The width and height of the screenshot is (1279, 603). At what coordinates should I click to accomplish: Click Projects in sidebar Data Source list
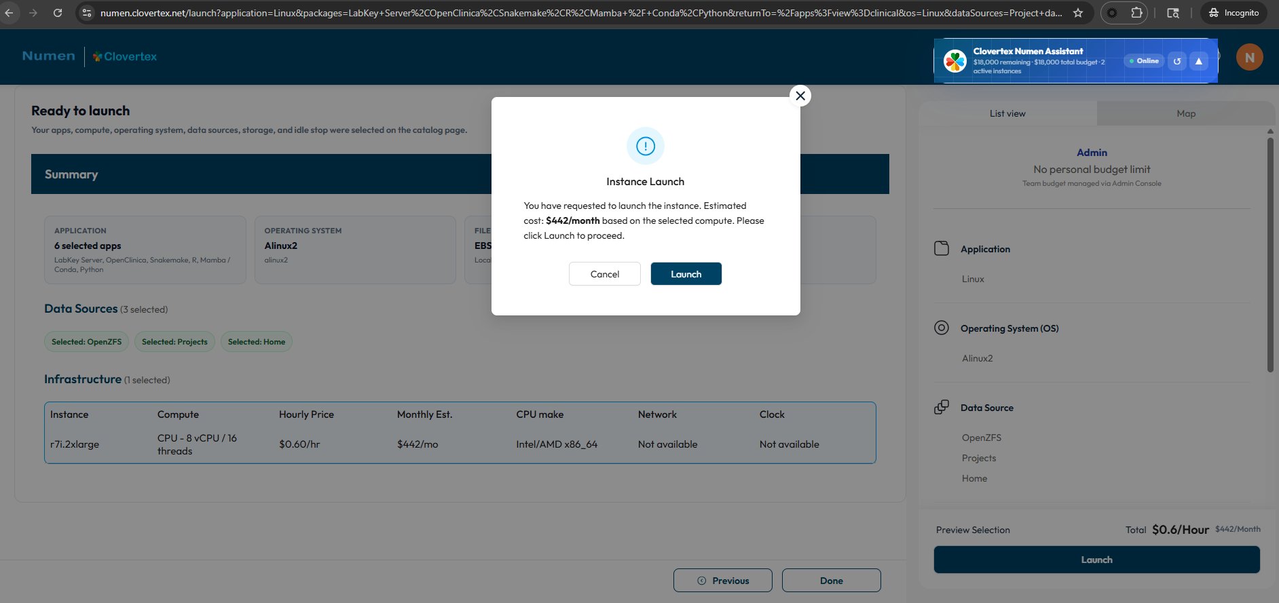click(x=979, y=458)
